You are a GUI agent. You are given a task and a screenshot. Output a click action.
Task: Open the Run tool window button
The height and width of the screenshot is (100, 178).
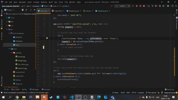coord(25,89)
